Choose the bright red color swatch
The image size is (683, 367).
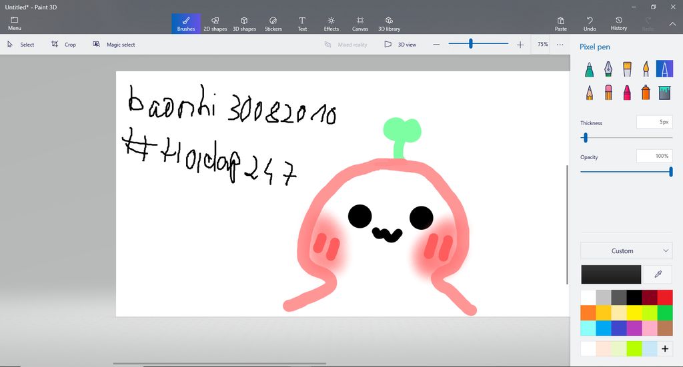pos(665,298)
